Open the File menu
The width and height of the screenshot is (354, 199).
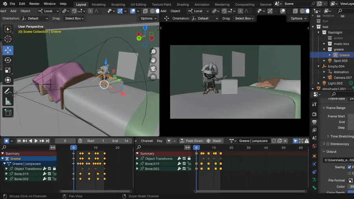[13, 4]
